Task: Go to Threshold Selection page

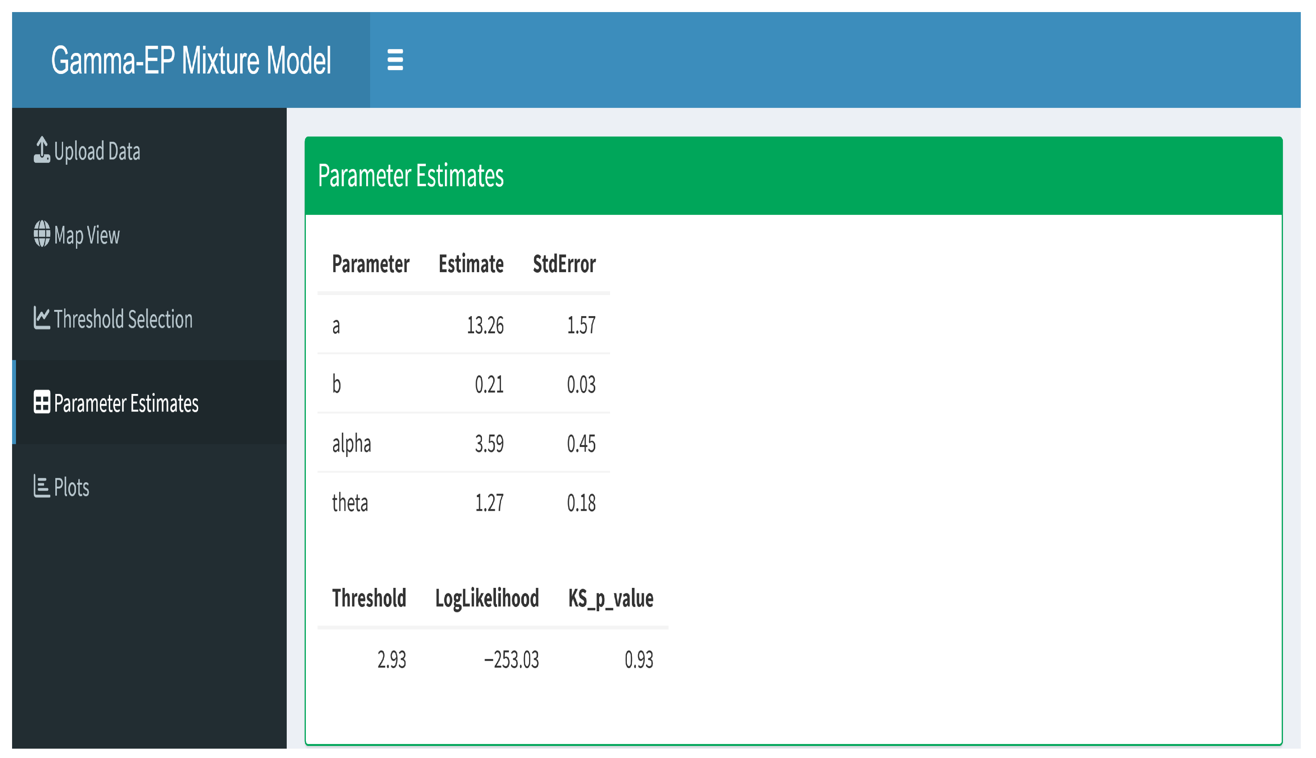Action: click(149, 318)
